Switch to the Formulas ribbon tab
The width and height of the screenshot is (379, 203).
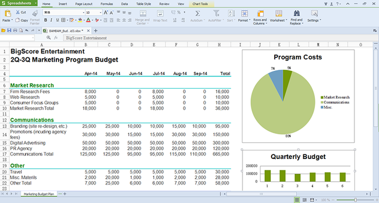[106, 4]
